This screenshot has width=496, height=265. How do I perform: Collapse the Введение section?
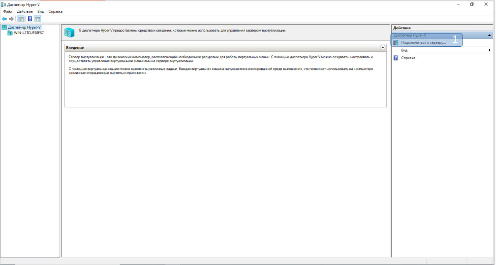tap(382, 48)
